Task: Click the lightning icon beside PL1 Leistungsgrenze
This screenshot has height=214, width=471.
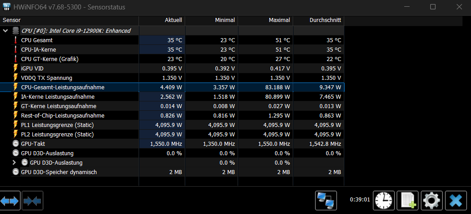Action: pyautogui.click(x=16, y=125)
